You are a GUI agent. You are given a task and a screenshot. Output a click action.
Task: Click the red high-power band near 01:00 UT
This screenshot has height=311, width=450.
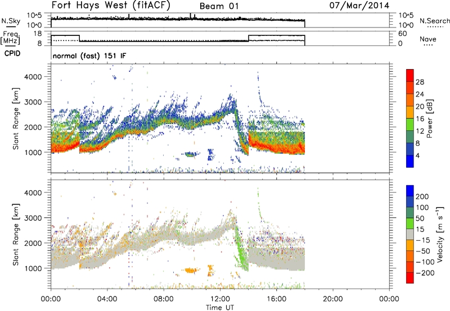point(65,147)
